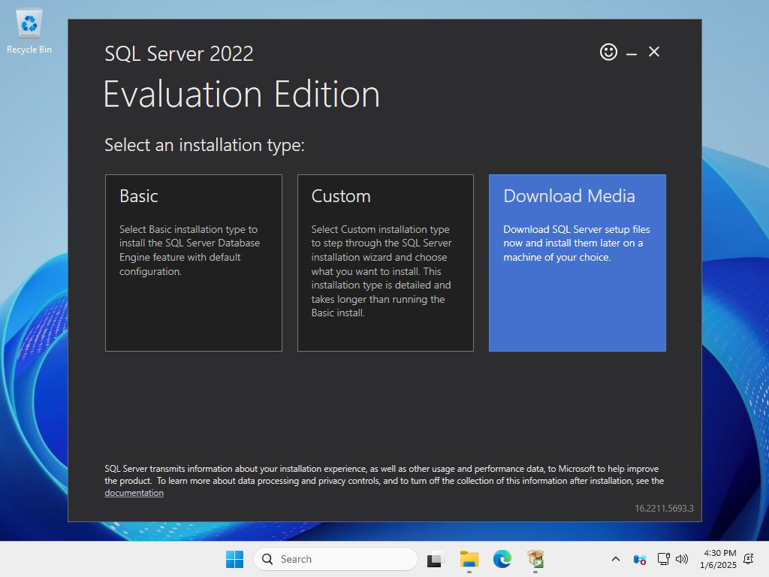
Task: Open the Windows Start menu
Action: (234, 559)
